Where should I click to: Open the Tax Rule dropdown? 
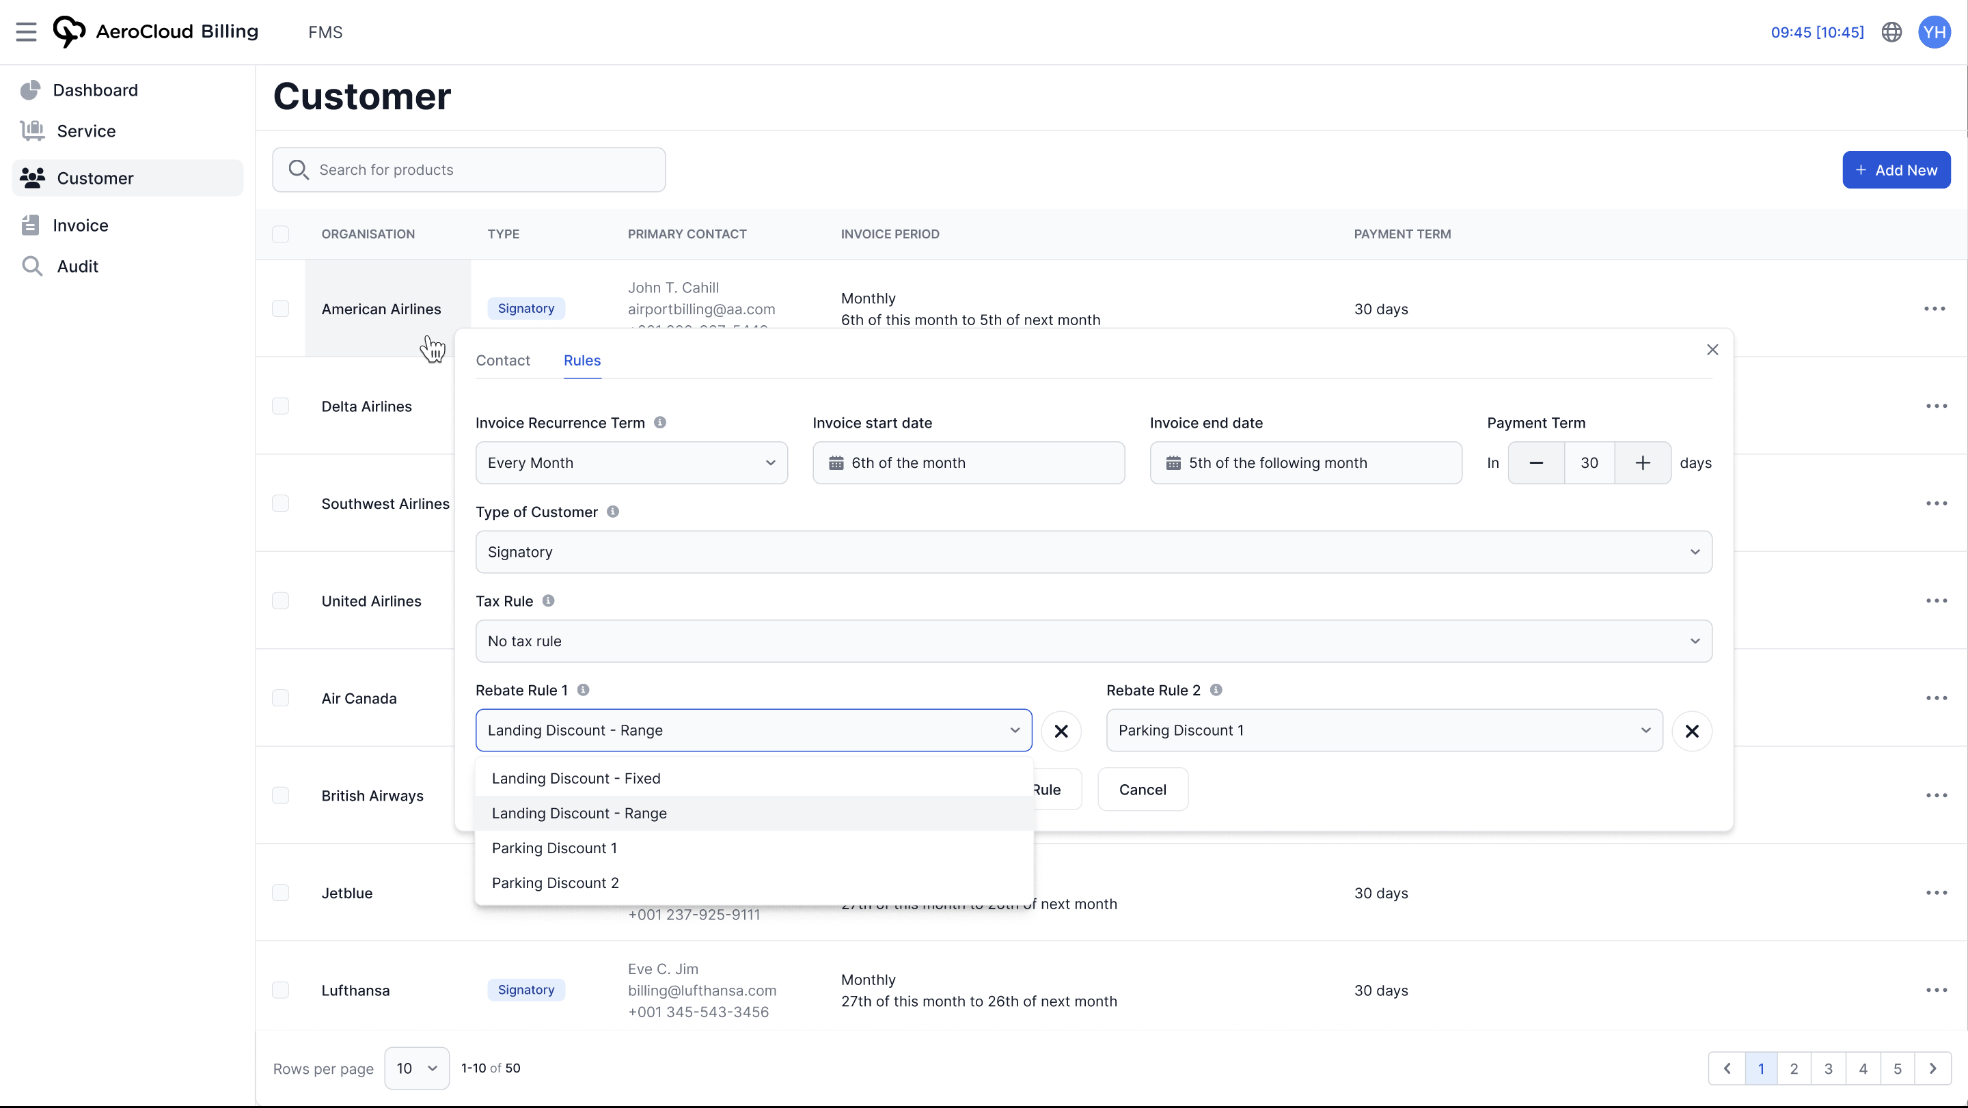tap(1093, 641)
